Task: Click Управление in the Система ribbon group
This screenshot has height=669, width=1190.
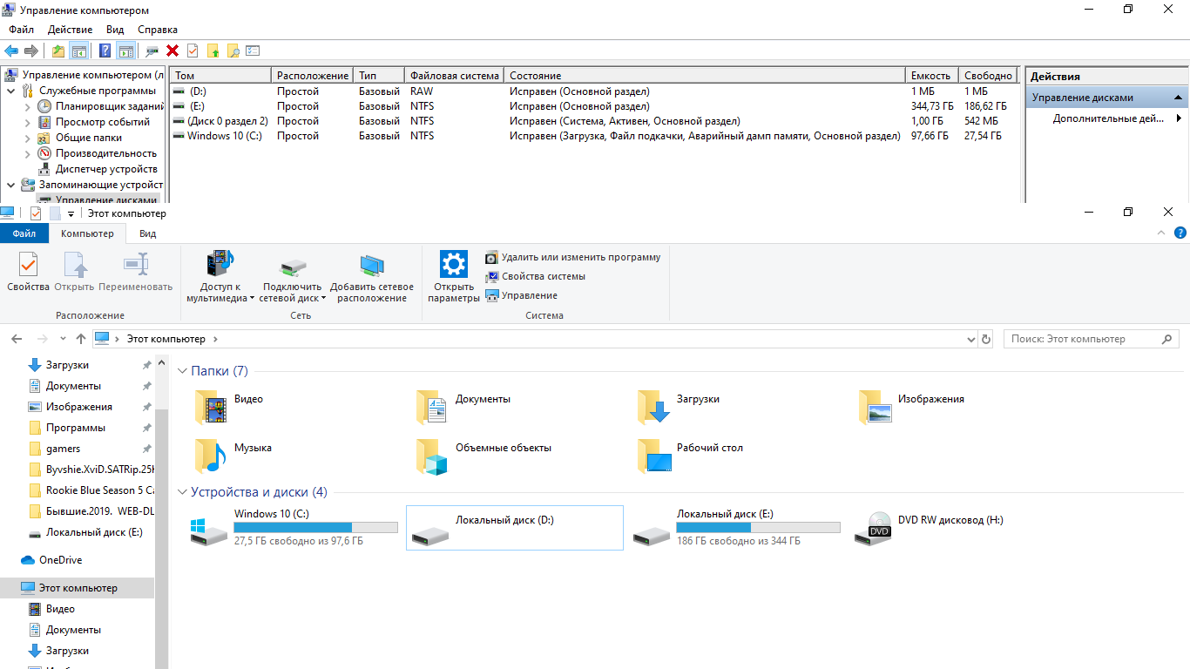Action: pyautogui.click(x=521, y=295)
